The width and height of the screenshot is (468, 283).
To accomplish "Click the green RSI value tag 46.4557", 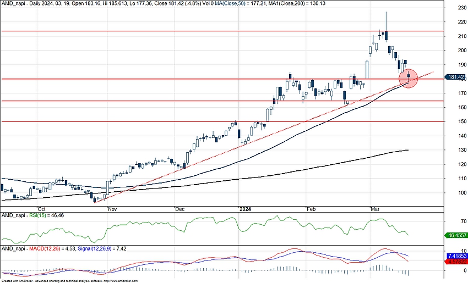I will pyautogui.click(x=456, y=235).
